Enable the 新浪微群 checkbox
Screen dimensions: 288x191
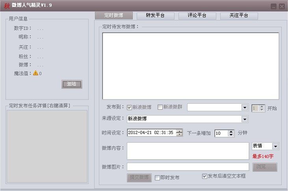pyautogui.click(x=160, y=107)
